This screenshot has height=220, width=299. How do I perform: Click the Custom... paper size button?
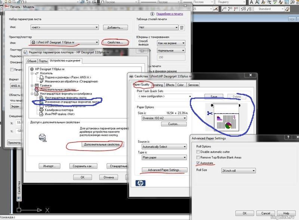tap(174, 124)
